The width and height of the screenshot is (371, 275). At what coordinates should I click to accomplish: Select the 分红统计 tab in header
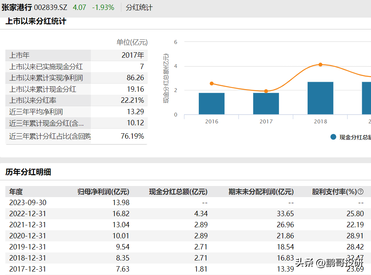tap(139, 8)
